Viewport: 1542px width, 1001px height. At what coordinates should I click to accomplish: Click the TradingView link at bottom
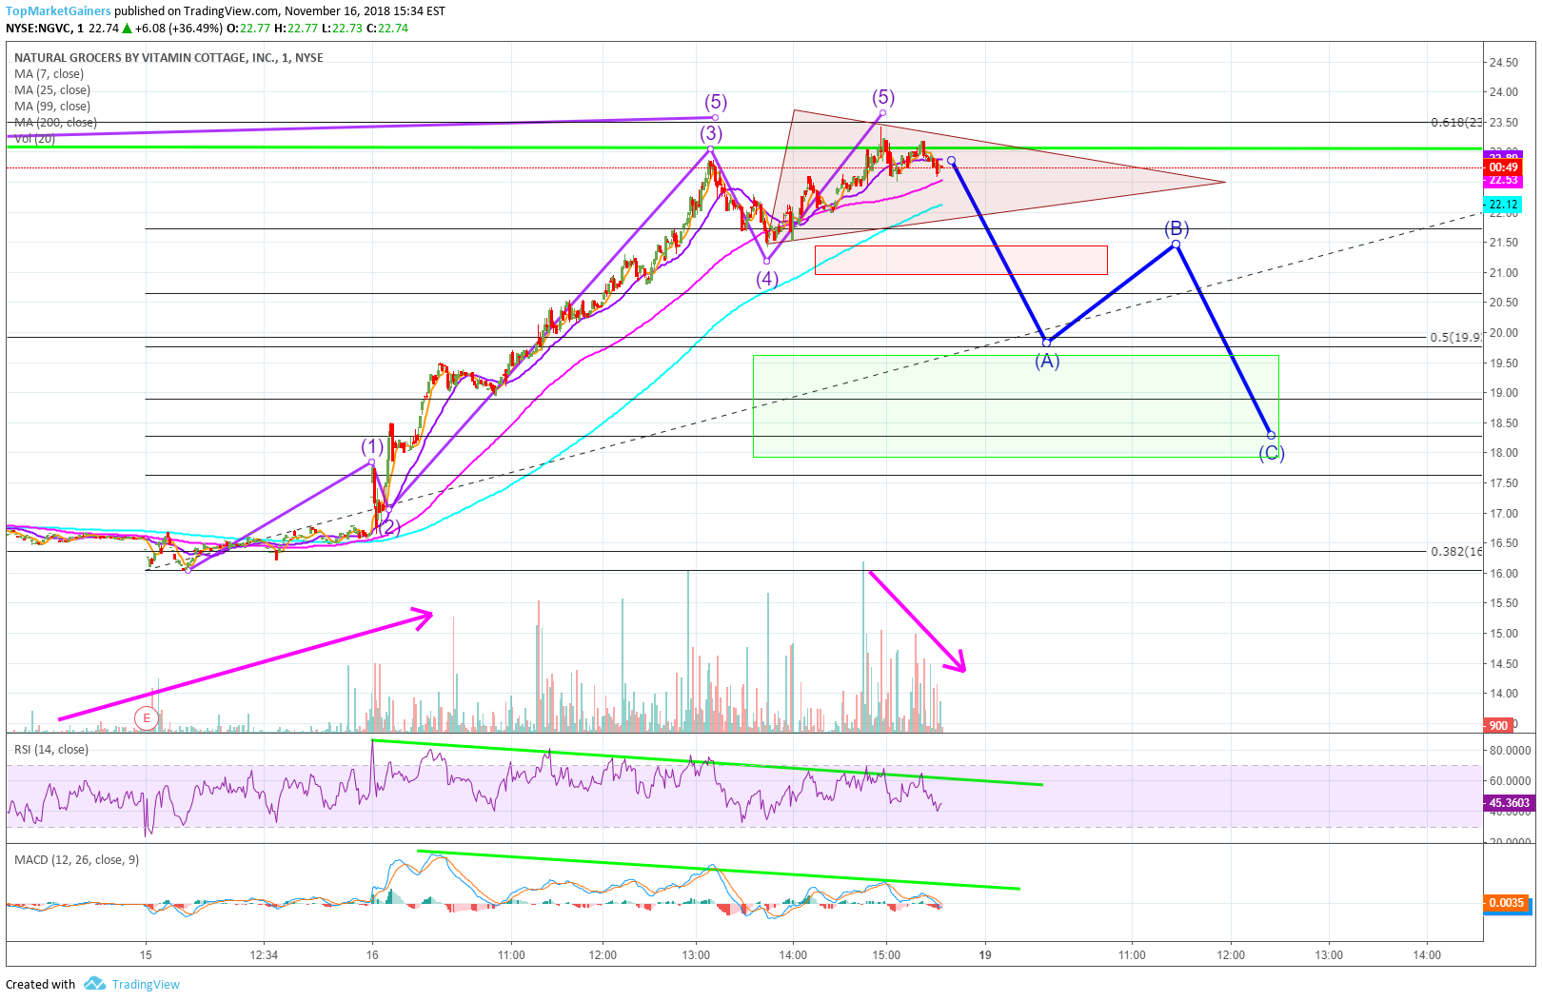coord(145,984)
